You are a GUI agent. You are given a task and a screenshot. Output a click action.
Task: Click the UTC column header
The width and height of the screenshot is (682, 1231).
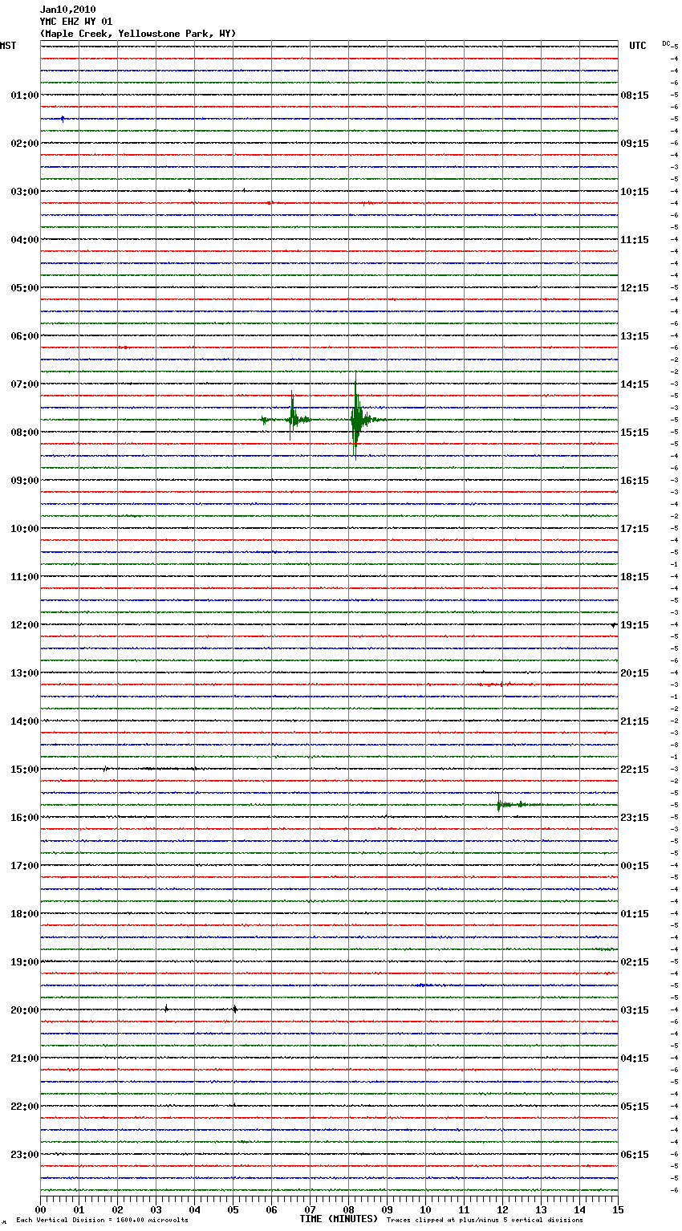638,46
